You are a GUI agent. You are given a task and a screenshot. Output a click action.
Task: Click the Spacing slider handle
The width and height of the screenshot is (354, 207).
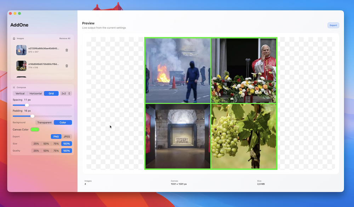pyautogui.click(x=27, y=105)
